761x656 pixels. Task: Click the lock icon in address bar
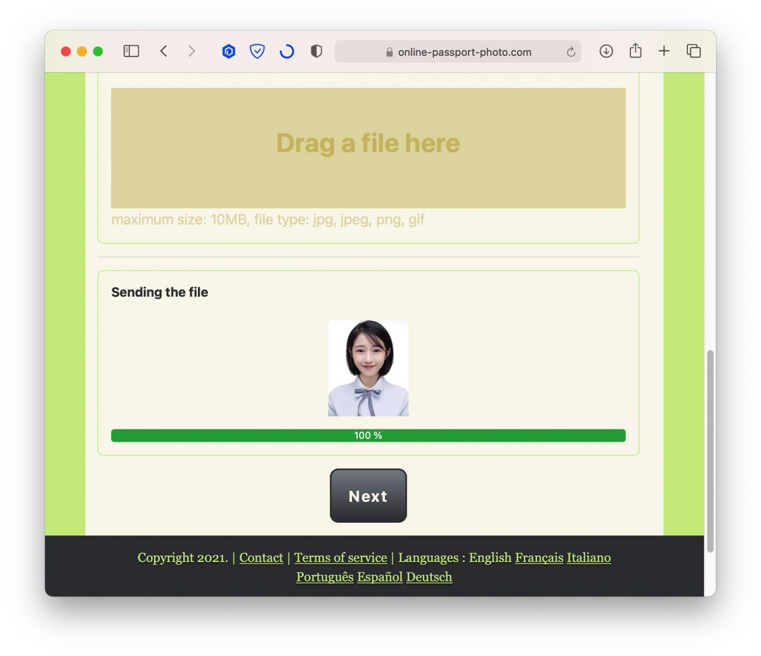(x=389, y=52)
